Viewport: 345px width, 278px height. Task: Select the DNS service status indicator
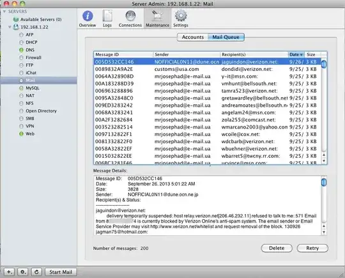(21, 50)
